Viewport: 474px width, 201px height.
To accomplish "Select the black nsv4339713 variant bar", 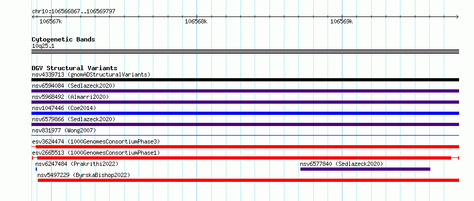I will tap(245, 80).
